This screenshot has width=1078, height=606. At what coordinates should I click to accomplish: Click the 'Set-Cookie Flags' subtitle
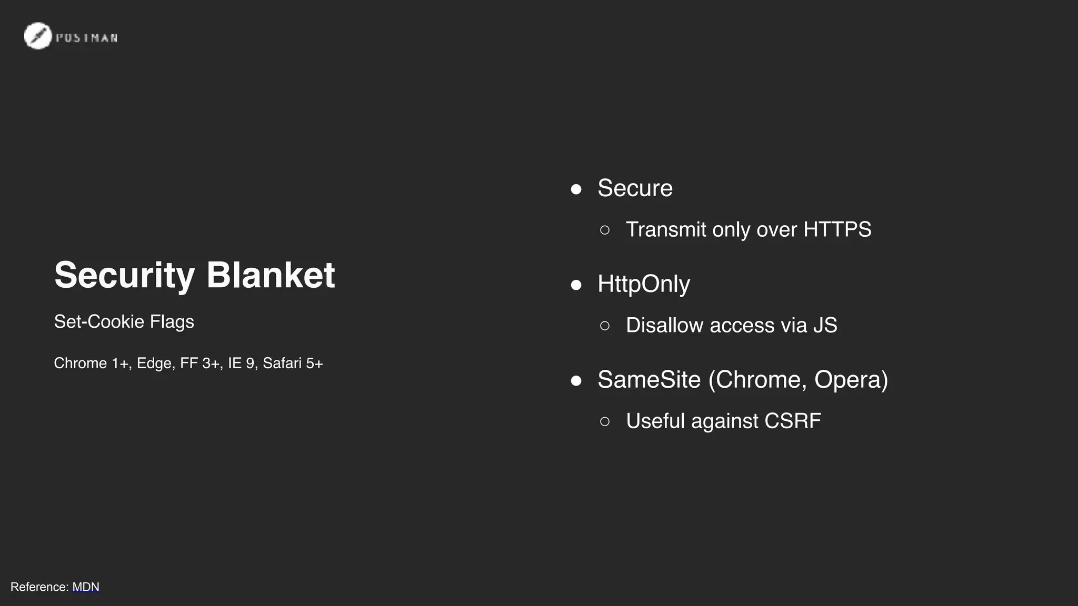point(124,321)
